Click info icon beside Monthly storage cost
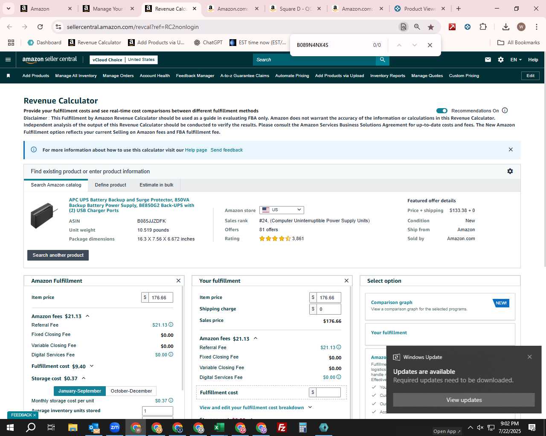 click(171, 401)
